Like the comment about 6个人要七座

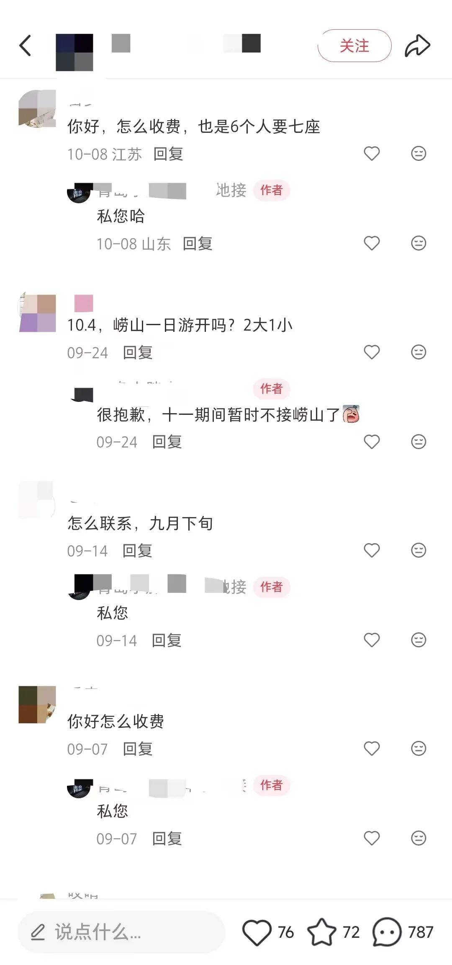(372, 153)
